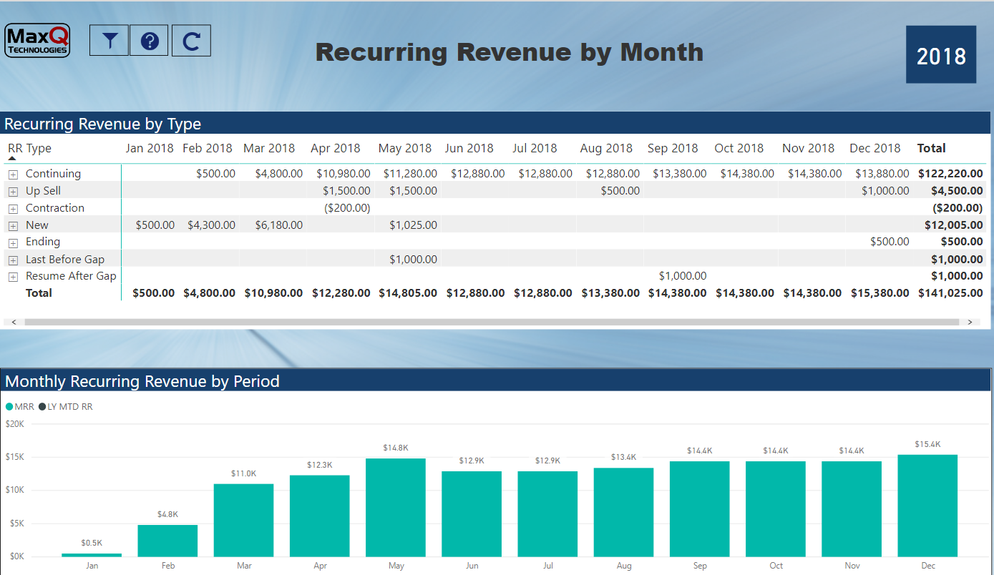The width and height of the screenshot is (994, 575).
Task: Click the Apr 2018 column header
Action: coord(336,149)
